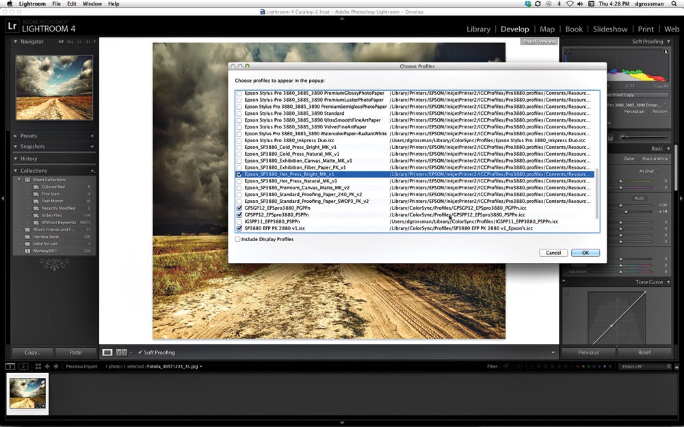The image size is (684, 427).
Task: Select the Before/After YY view icon
Action: (122, 353)
